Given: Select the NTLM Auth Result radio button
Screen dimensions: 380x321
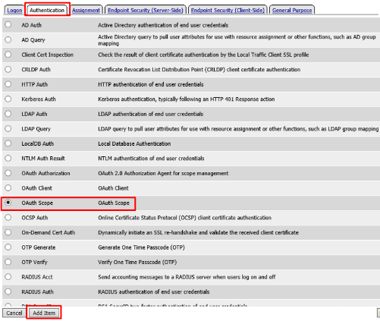Looking at the screenshot, I should tap(8, 158).
